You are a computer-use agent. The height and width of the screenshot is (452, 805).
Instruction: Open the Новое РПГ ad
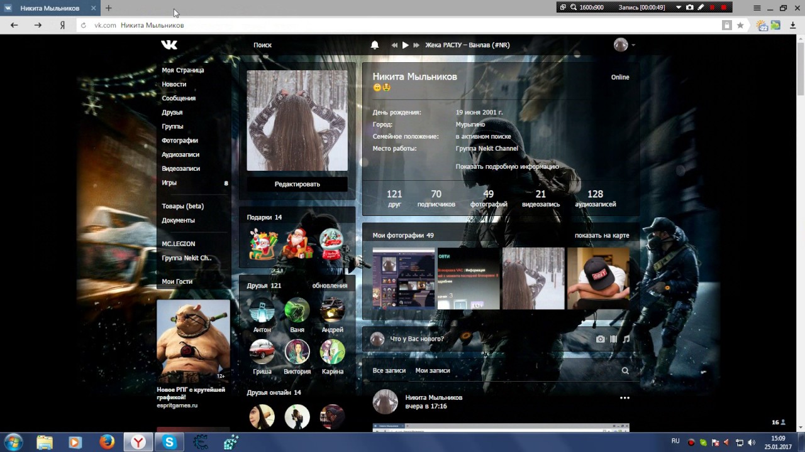(193, 354)
